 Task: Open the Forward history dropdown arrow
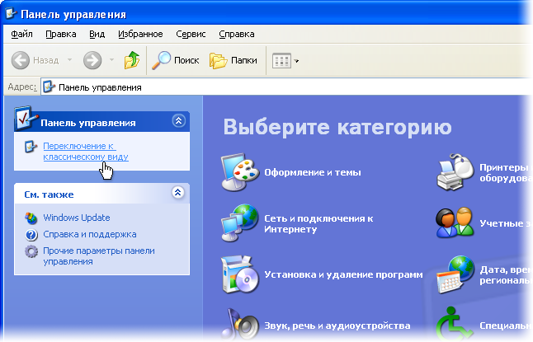click(111, 60)
